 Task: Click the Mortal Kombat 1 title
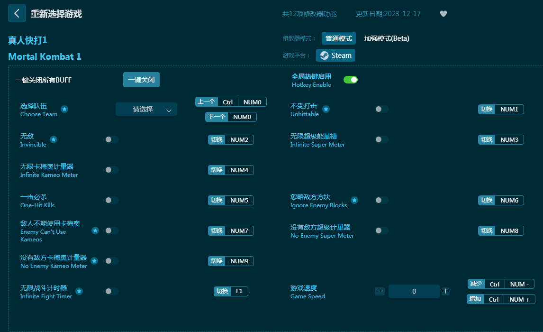point(45,56)
